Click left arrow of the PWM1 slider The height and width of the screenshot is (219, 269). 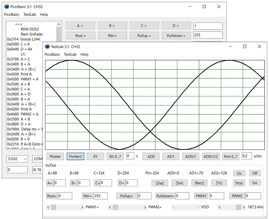[x=48, y=207]
